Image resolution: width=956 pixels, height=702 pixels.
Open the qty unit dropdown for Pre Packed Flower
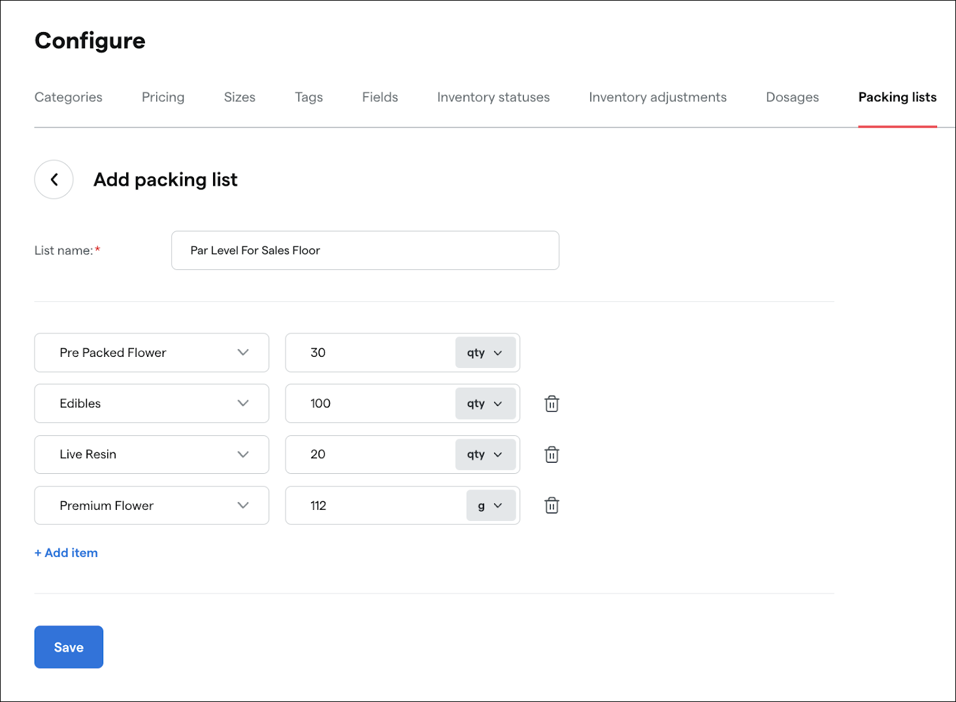coord(486,352)
